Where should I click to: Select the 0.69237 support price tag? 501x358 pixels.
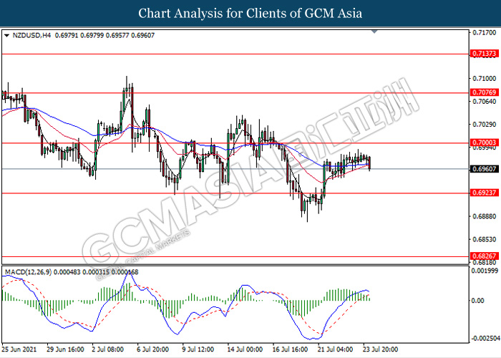tap(483, 193)
